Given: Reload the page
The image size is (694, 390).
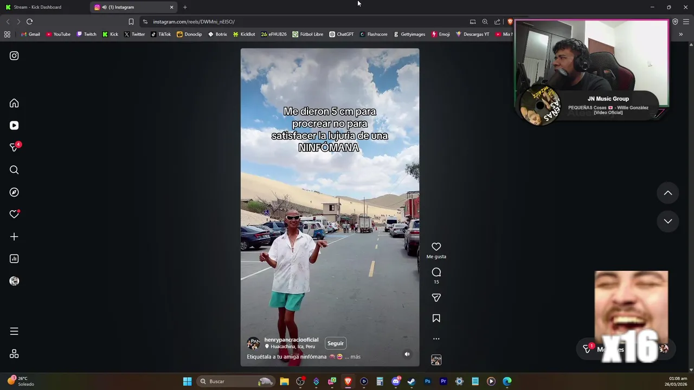Looking at the screenshot, I should click(x=29, y=22).
